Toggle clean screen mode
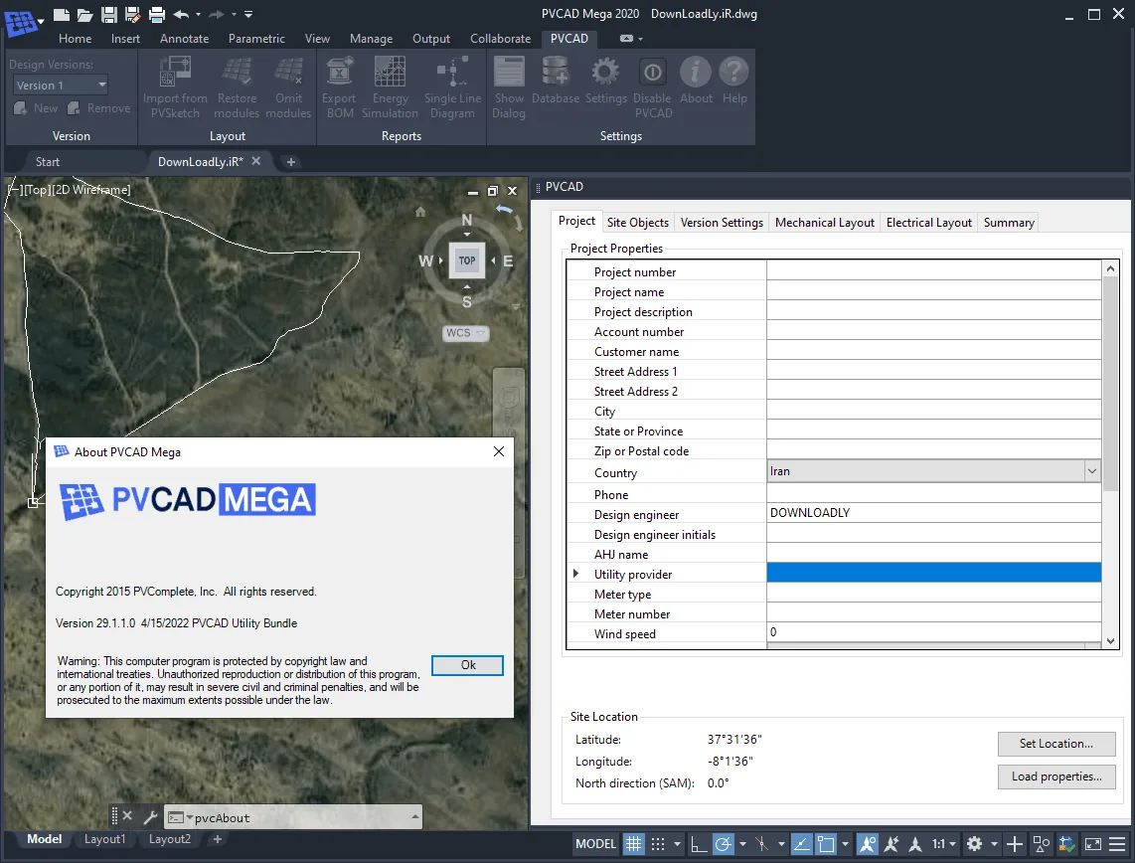 point(1093,843)
